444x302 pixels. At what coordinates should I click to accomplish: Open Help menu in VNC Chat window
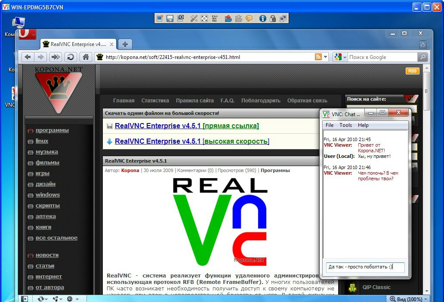(x=363, y=125)
